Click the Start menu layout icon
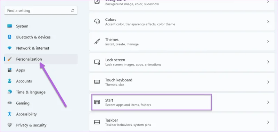The width and height of the screenshot is (278, 132). click(x=97, y=102)
